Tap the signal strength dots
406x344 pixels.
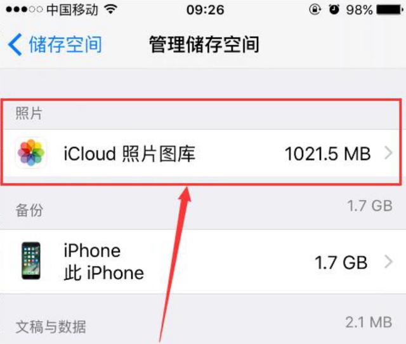click(x=24, y=10)
